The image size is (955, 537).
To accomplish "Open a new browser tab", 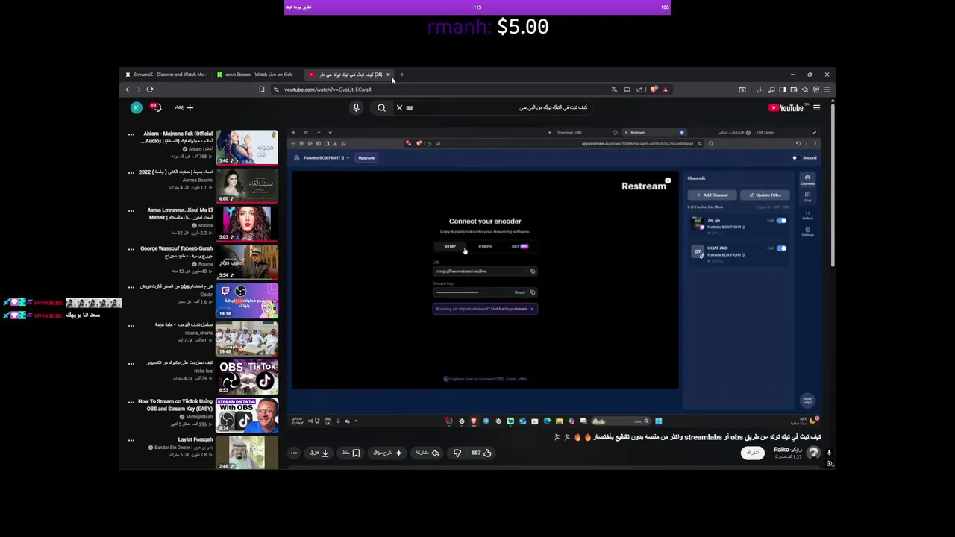I will pyautogui.click(x=401, y=75).
